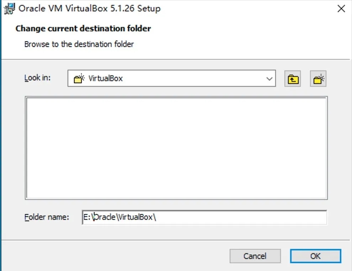352x271 pixels.
Task: Cancel the destination folder change
Action: [255, 256]
